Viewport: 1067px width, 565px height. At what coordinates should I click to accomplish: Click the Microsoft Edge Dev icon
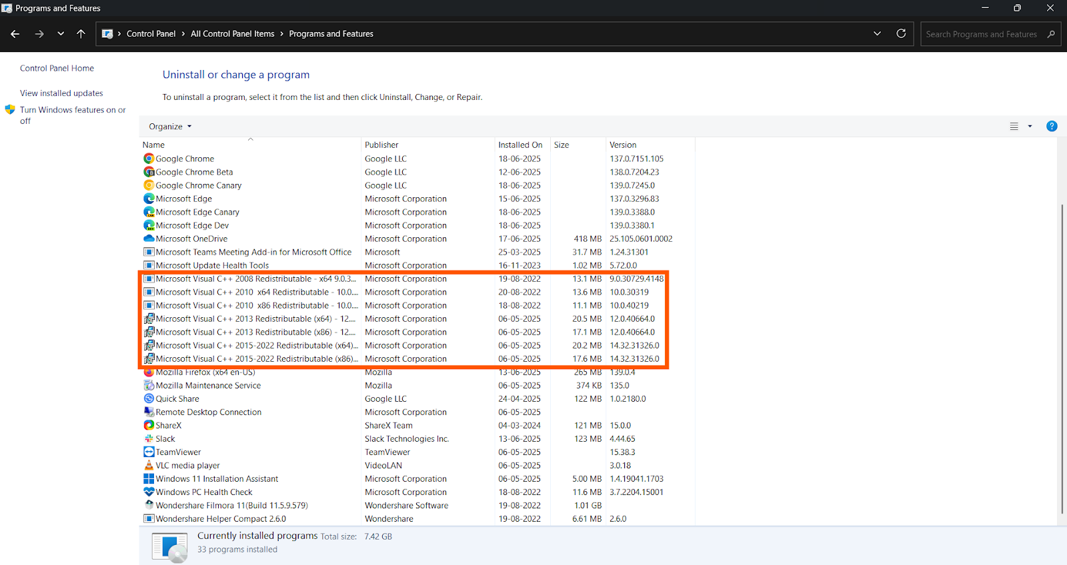pyautogui.click(x=149, y=225)
